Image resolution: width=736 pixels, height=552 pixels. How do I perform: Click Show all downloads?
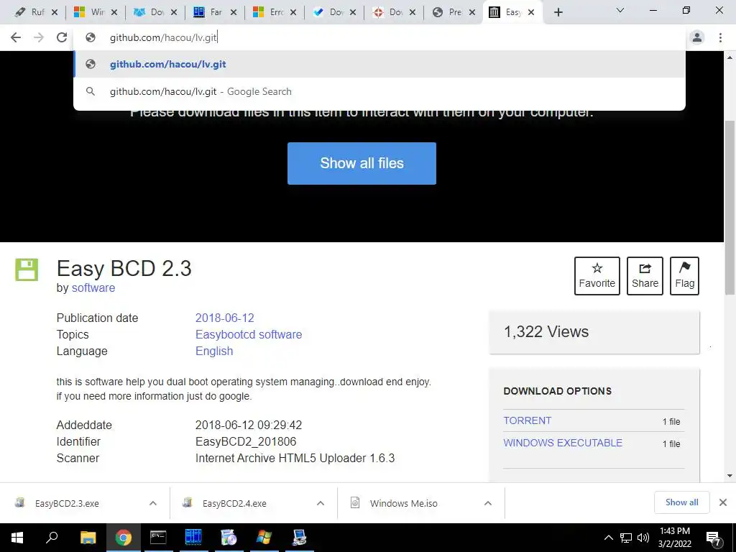[x=681, y=502]
